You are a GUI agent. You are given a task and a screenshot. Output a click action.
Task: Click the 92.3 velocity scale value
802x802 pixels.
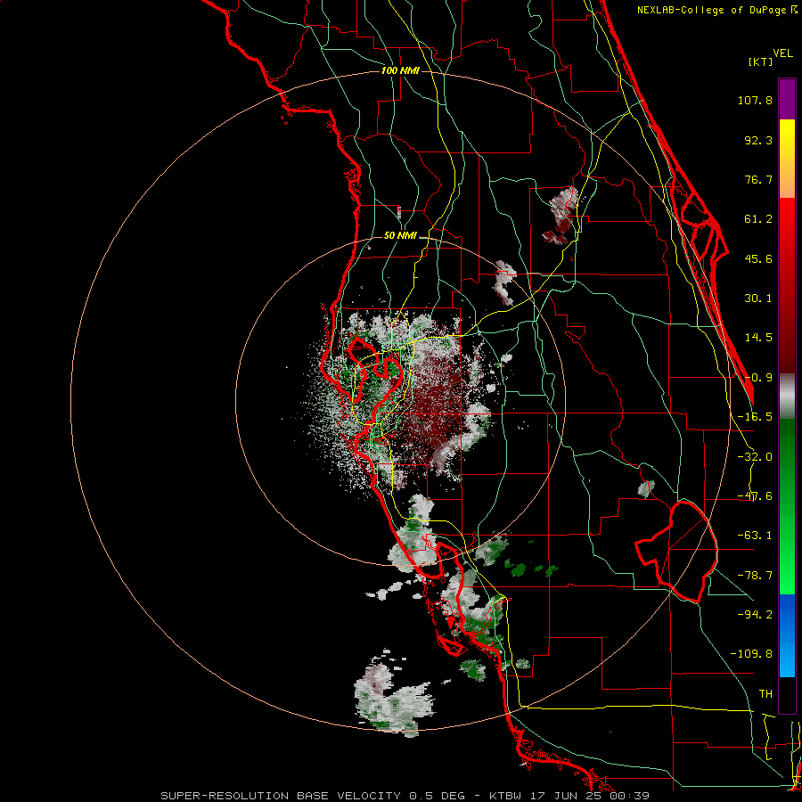(758, 140)
